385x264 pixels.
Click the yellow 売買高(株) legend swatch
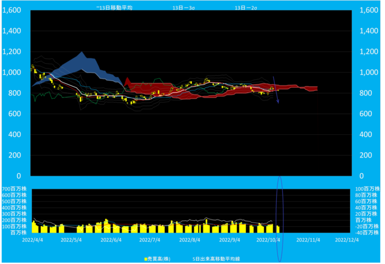(x=146, y=259)
